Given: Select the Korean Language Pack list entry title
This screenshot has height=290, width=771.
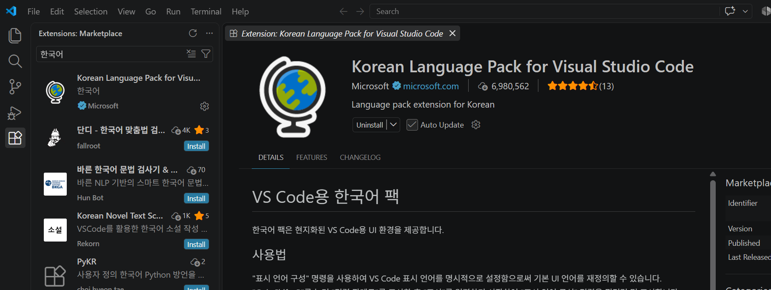Looking at the screenshot, I should tap(139, 78).
